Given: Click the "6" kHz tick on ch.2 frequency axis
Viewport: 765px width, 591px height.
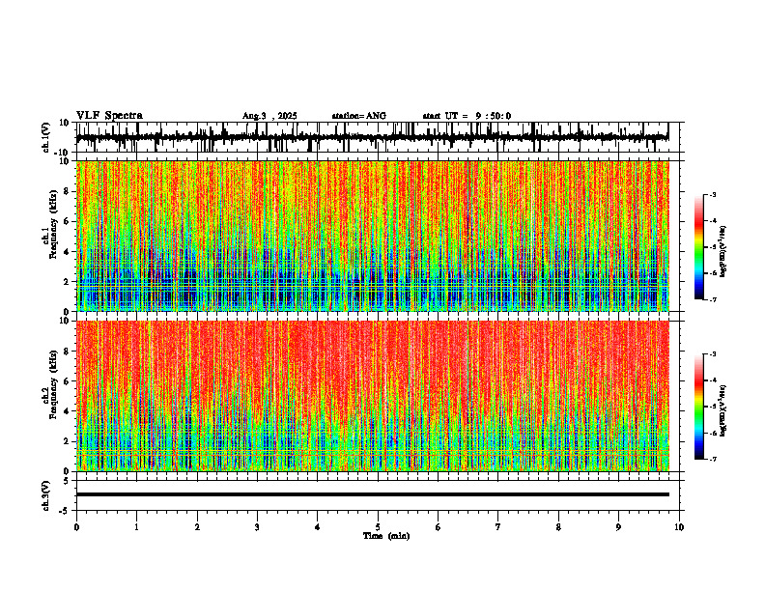Looking at the screenshot, I should pos(67,381).
